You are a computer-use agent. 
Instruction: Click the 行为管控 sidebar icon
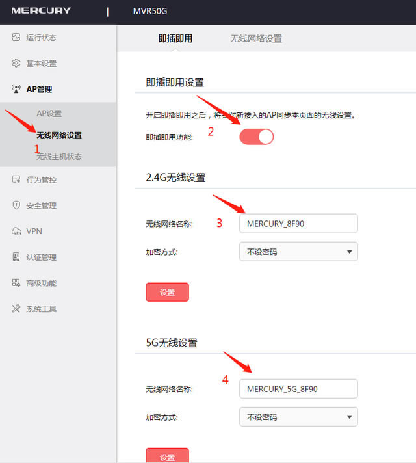(x=16, y=179)
